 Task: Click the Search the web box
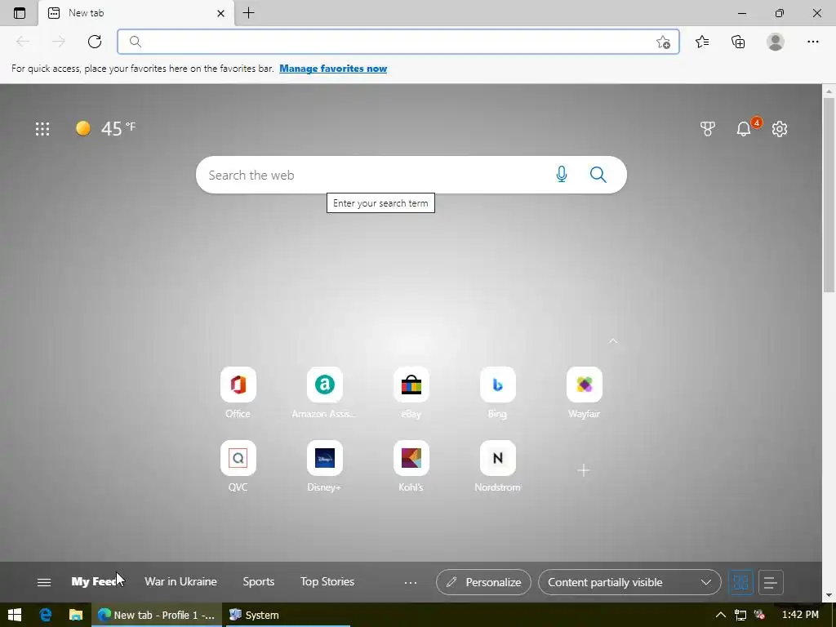point(411,175)
